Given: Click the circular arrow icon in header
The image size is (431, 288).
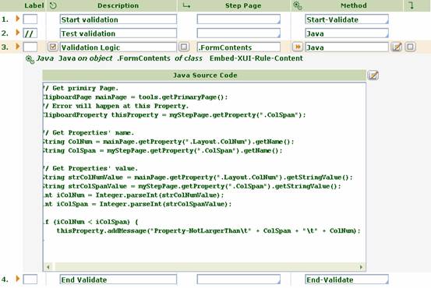Looking at the screenshot, I should tap(53, 5).
